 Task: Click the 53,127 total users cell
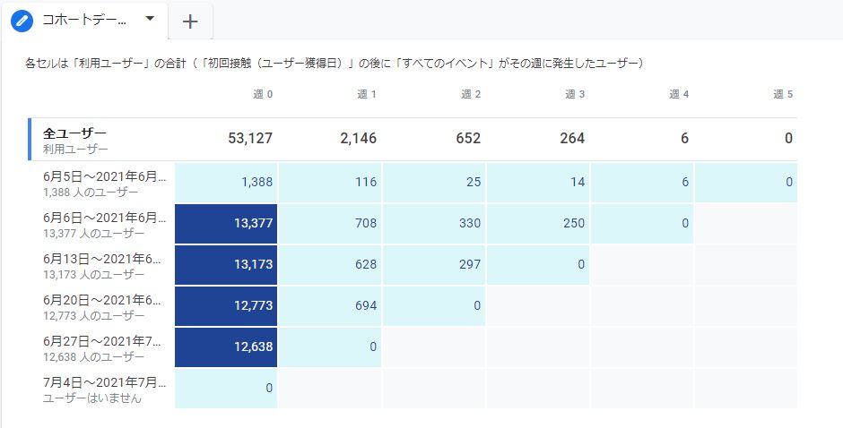click(x=250, y=139)
